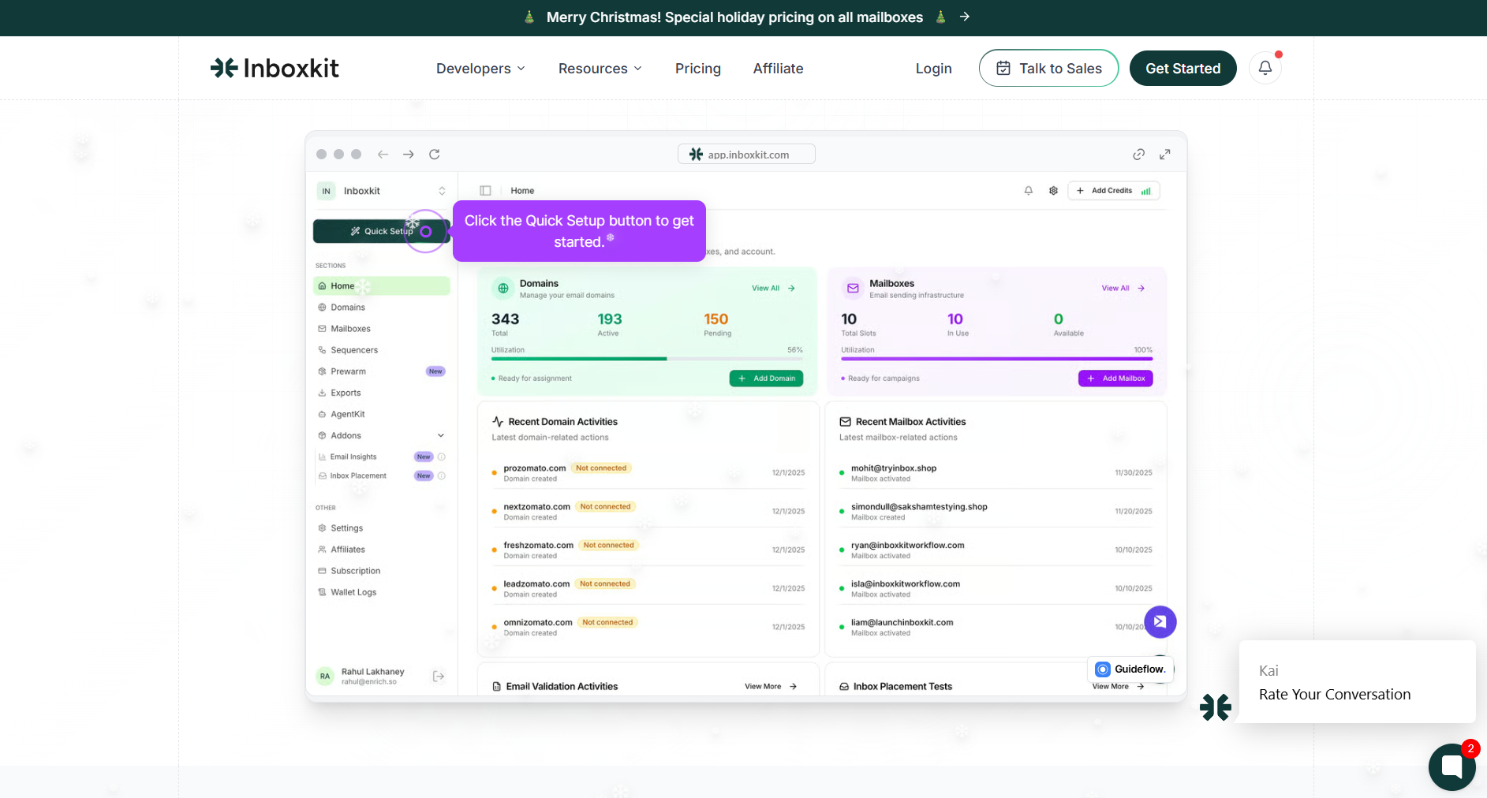
Task: Click the copy link icon in demo
Action: tap(1138, 155)
